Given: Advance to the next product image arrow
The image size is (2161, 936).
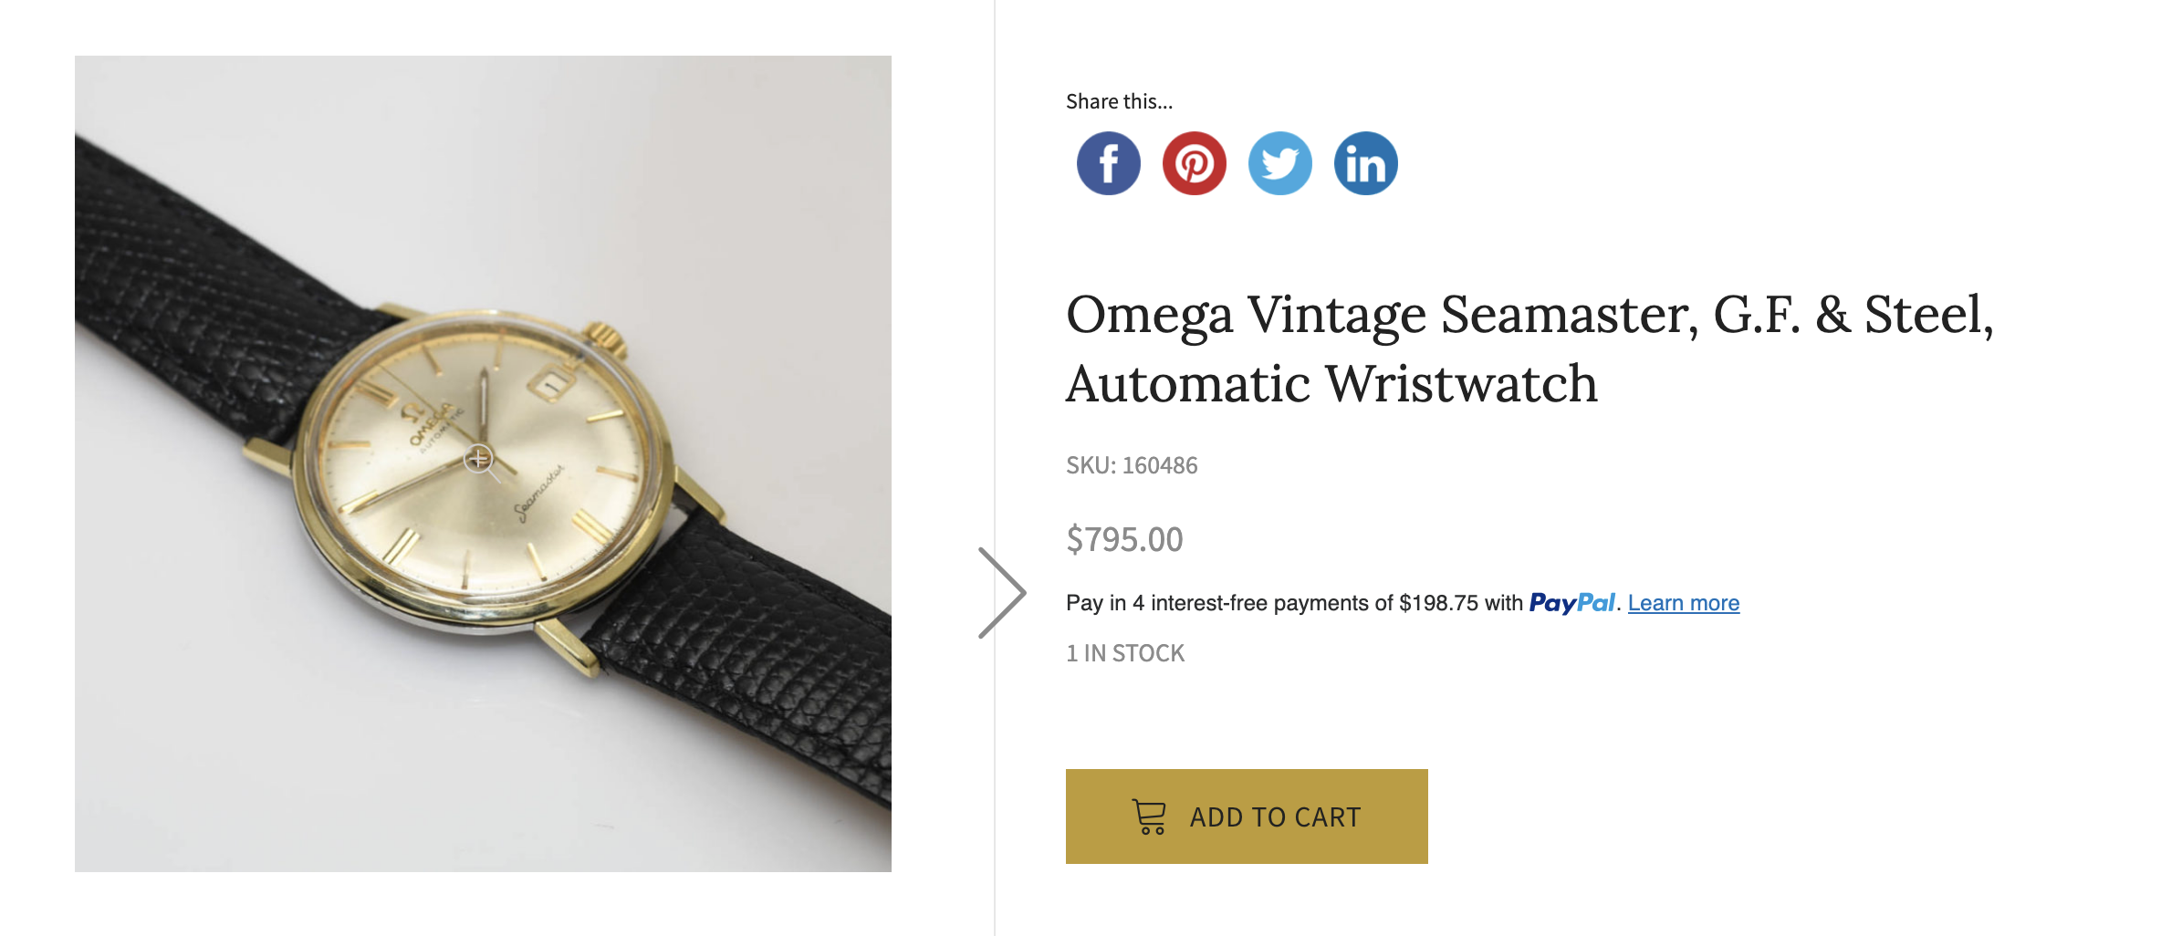Looking at the screenshot, I should tap(1002, 593).
